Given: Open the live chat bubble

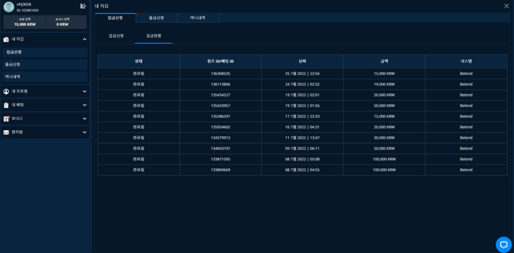Looking at the screenshot, I should pos(504,244).
